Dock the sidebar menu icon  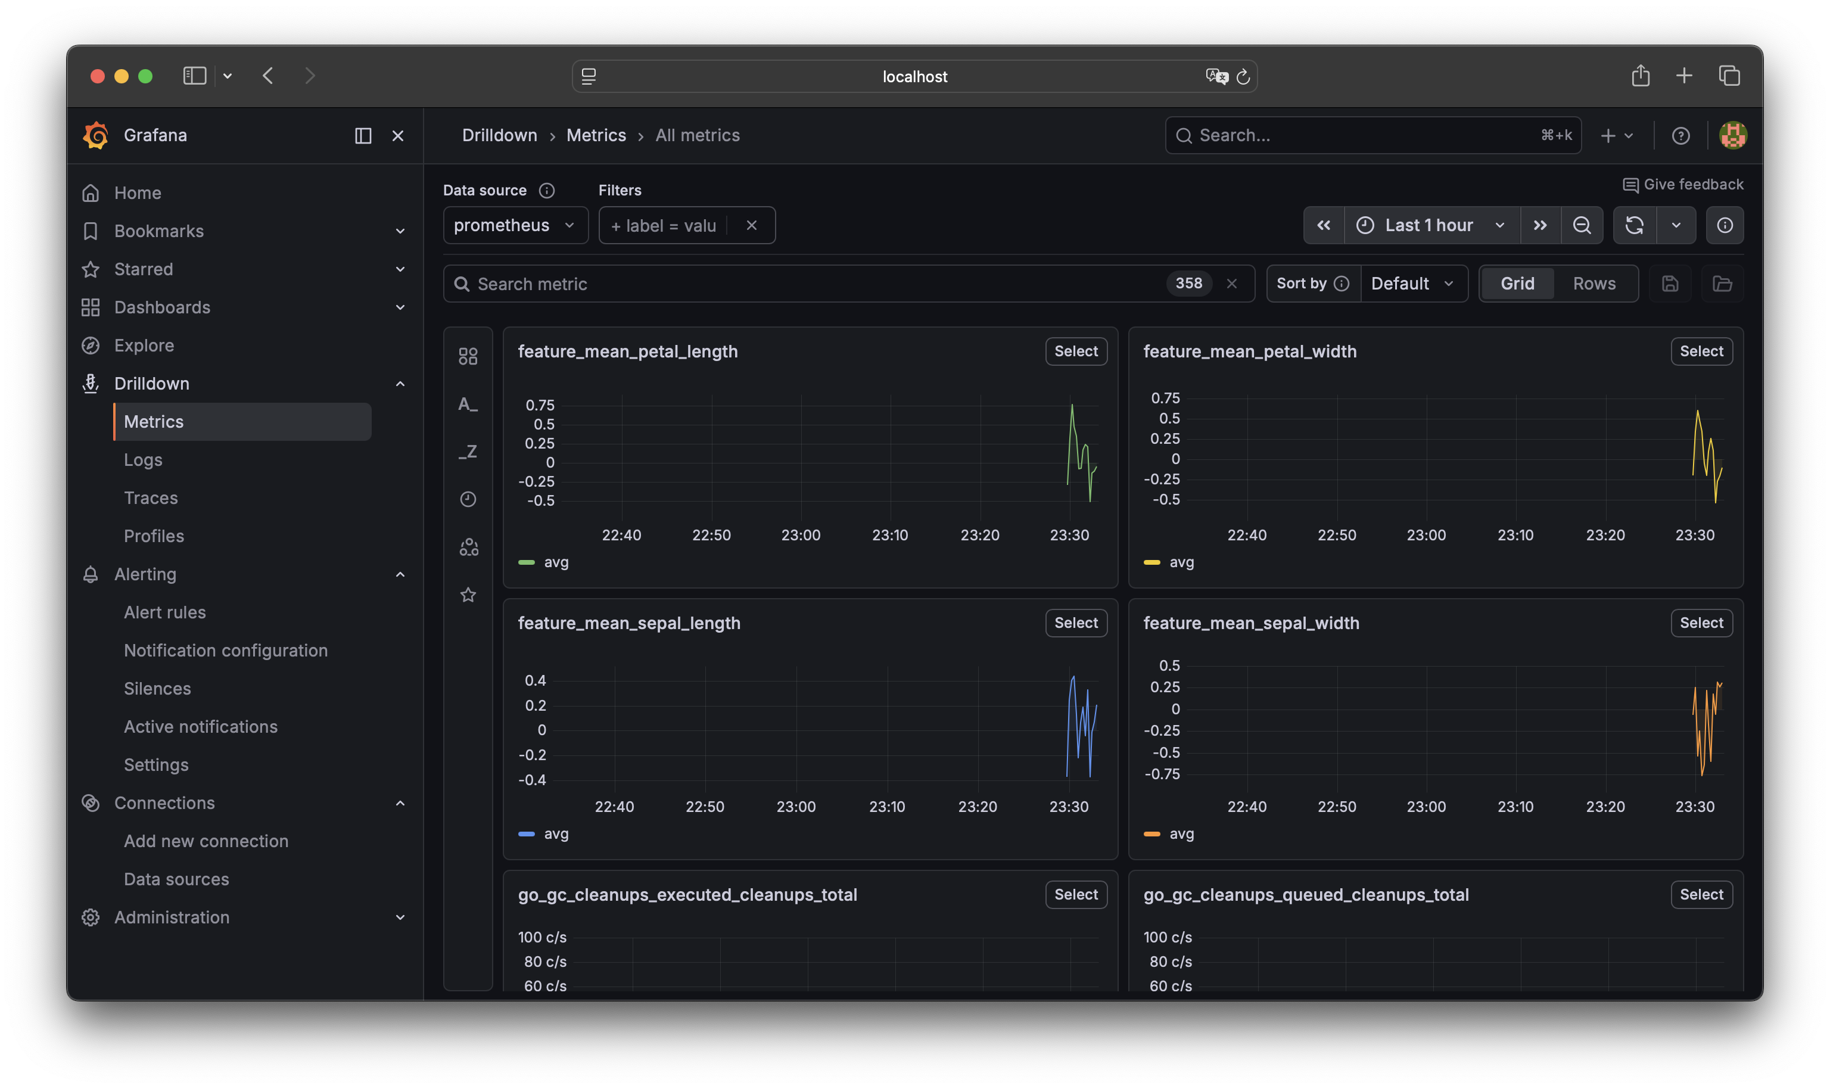click(362, 136)
